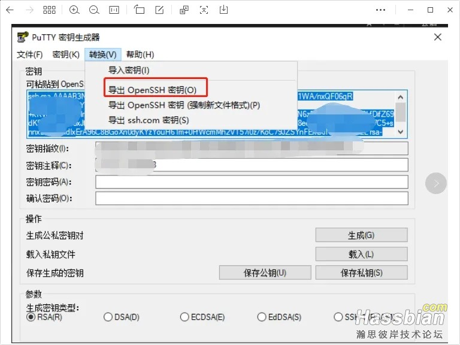
Task: Open the thumbnail grid view icon
Action: tap(49, 10)
